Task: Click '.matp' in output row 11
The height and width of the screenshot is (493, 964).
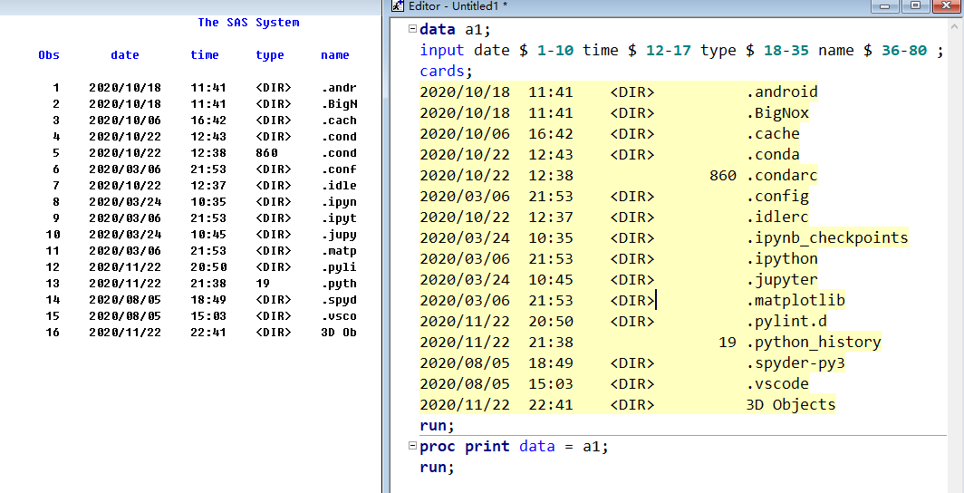Action: pos(339,251)
